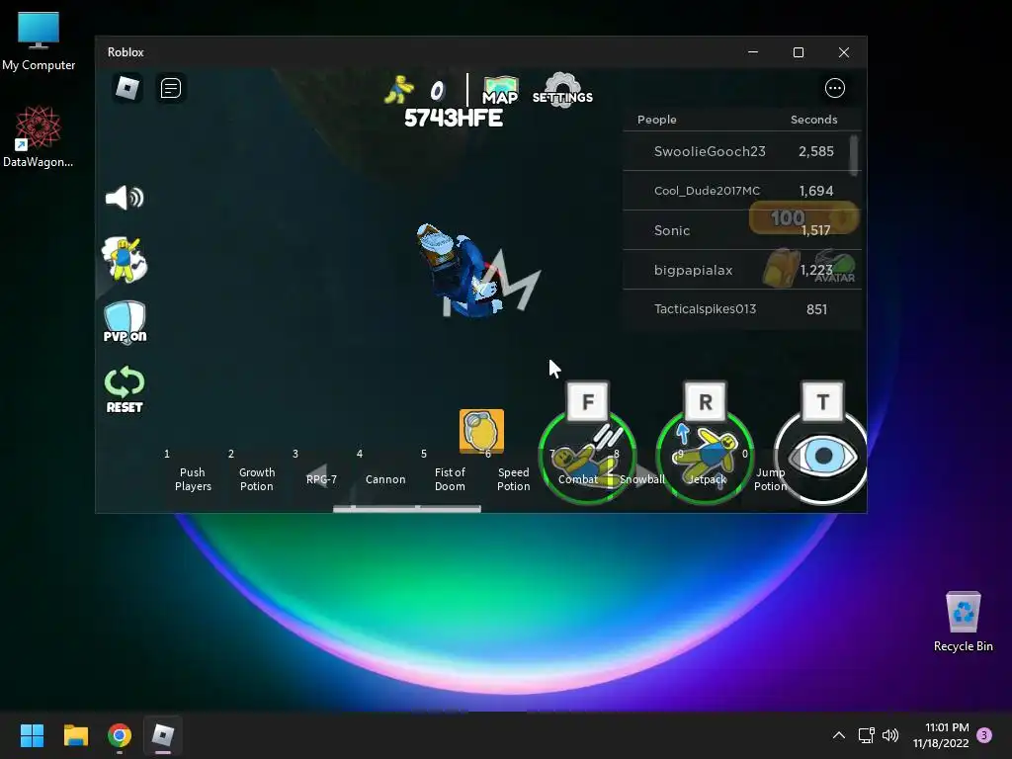Equip the RPG-7 hotbar item
Screen dimensions: 1012x759
point(321,479)
